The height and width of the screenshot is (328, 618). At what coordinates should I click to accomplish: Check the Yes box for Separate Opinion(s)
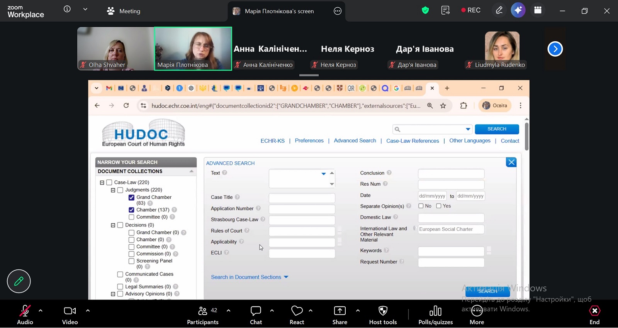pos(439,206)
